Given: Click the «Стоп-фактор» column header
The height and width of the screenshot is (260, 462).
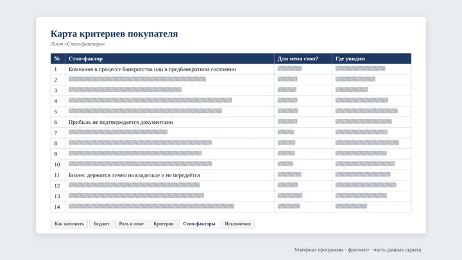Looking at the screenshot, I should pos(169,58).
